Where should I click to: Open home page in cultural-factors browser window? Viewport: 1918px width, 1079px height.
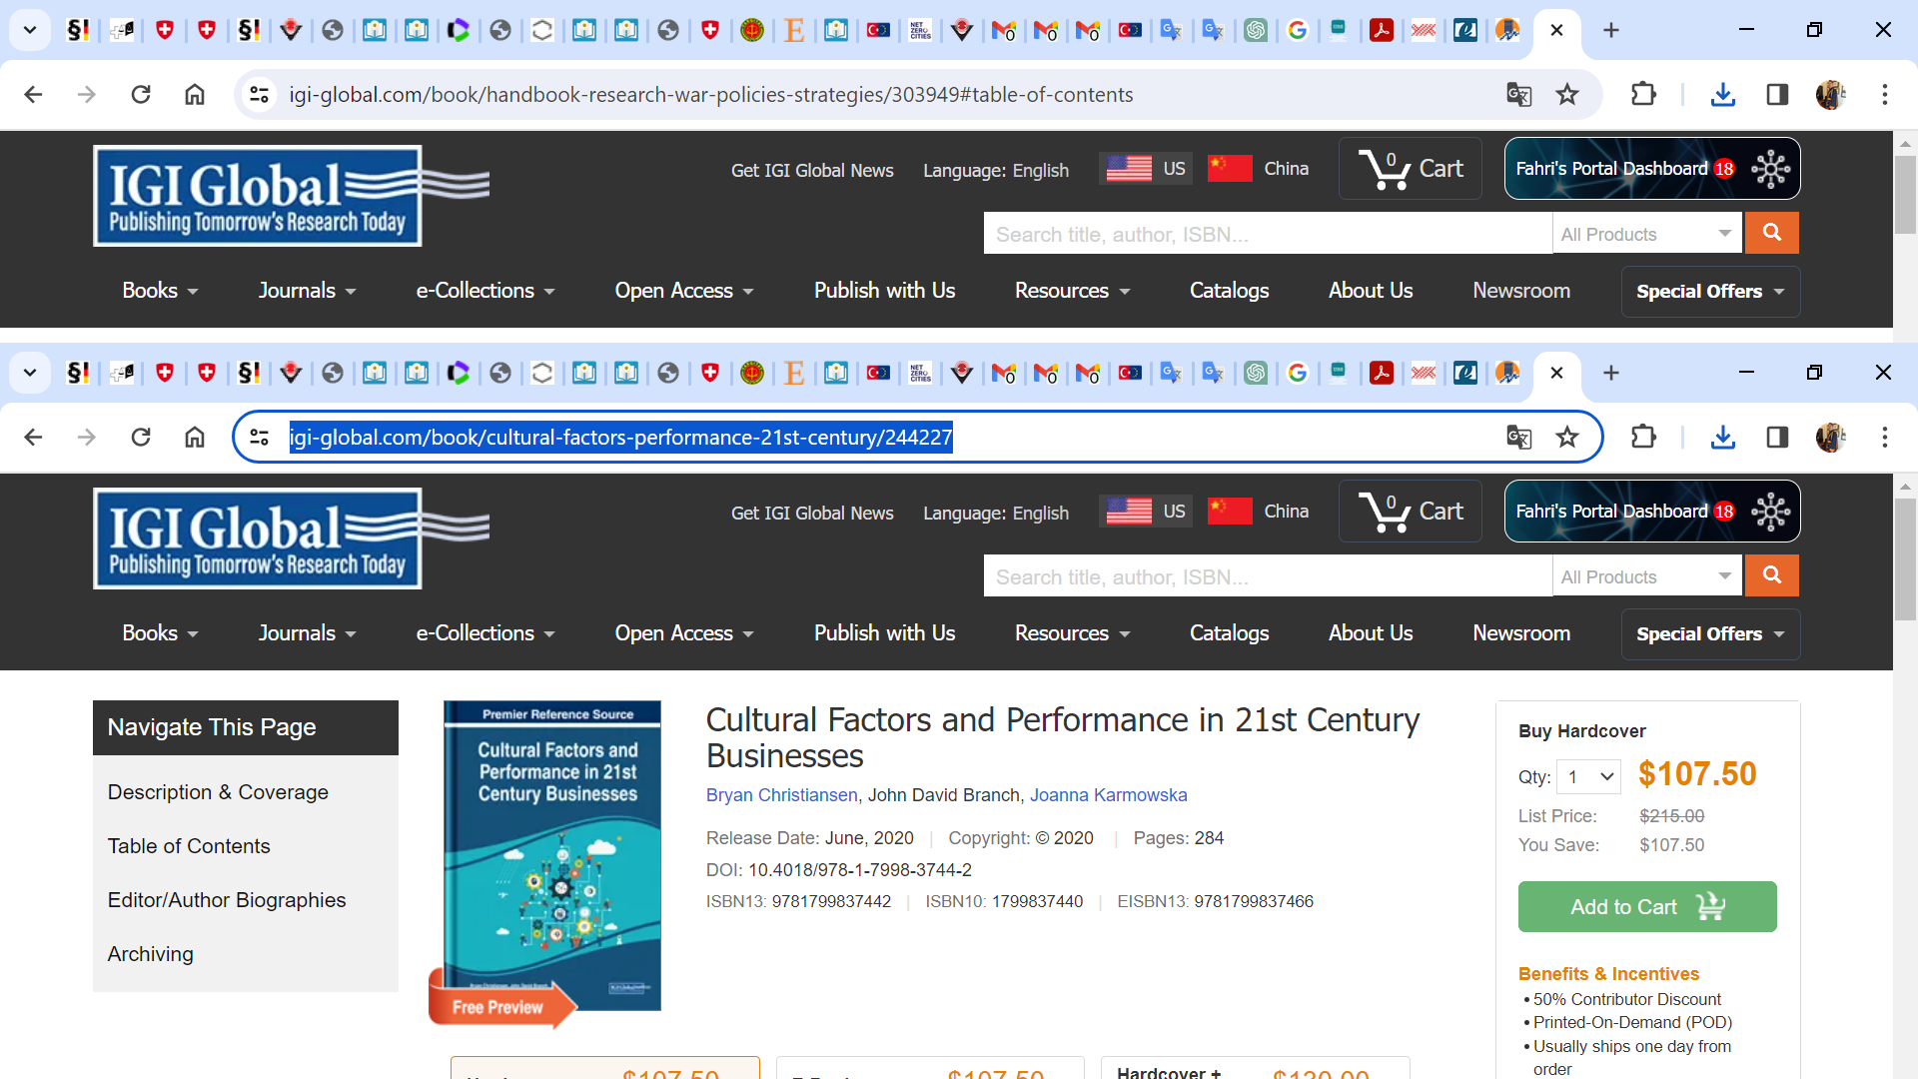coord(195,437)
